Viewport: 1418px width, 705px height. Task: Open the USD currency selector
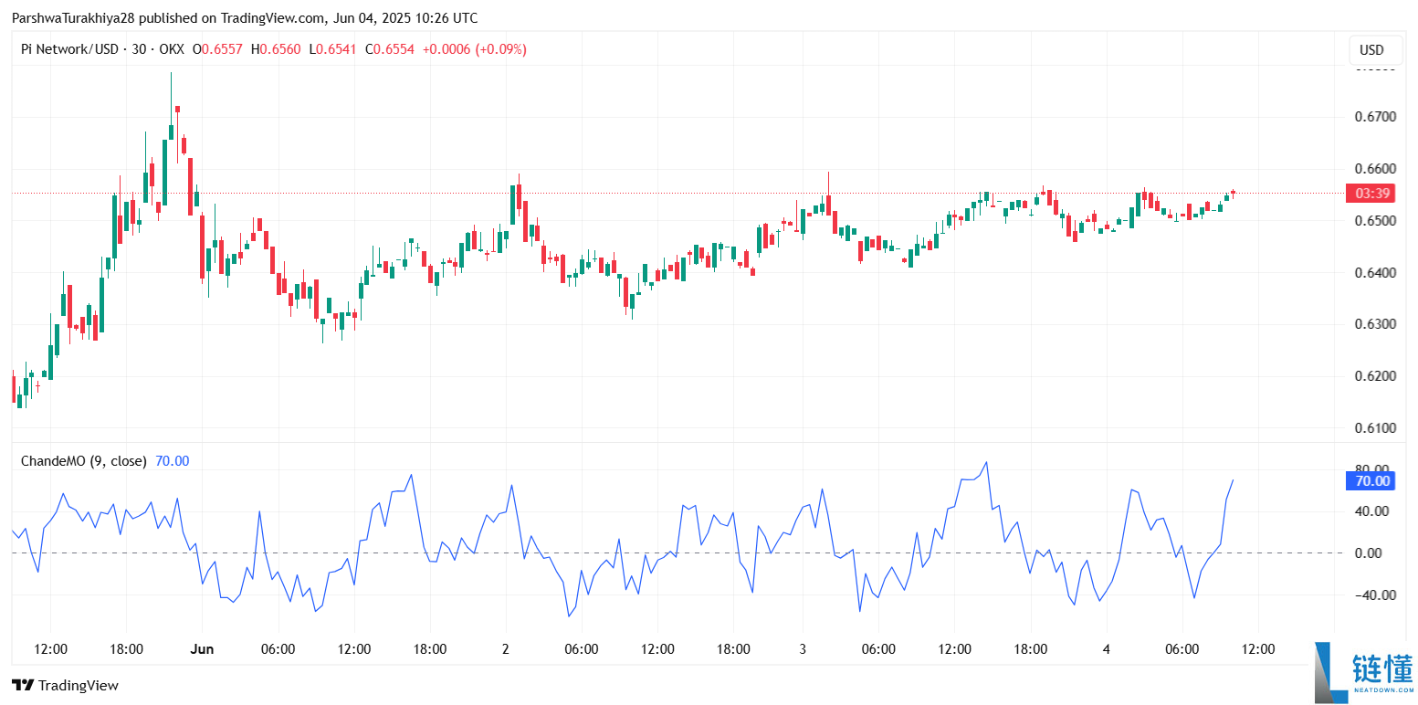coord(1371,50)
